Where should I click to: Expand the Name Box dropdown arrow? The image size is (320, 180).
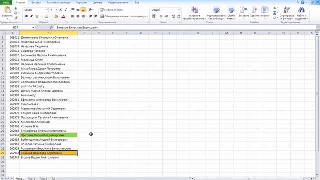click(x=33, y=27)
